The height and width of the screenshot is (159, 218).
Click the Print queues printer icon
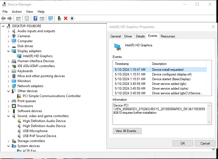coord(14,101)
